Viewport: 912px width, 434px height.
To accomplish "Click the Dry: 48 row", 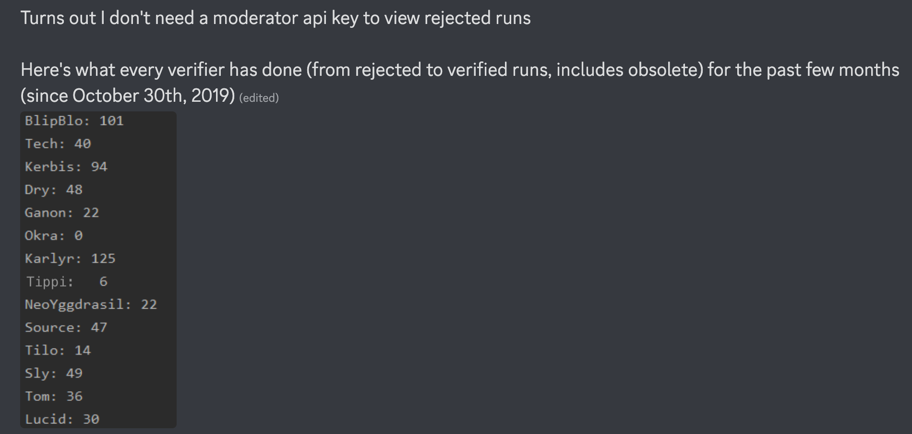I will point(54,190).
